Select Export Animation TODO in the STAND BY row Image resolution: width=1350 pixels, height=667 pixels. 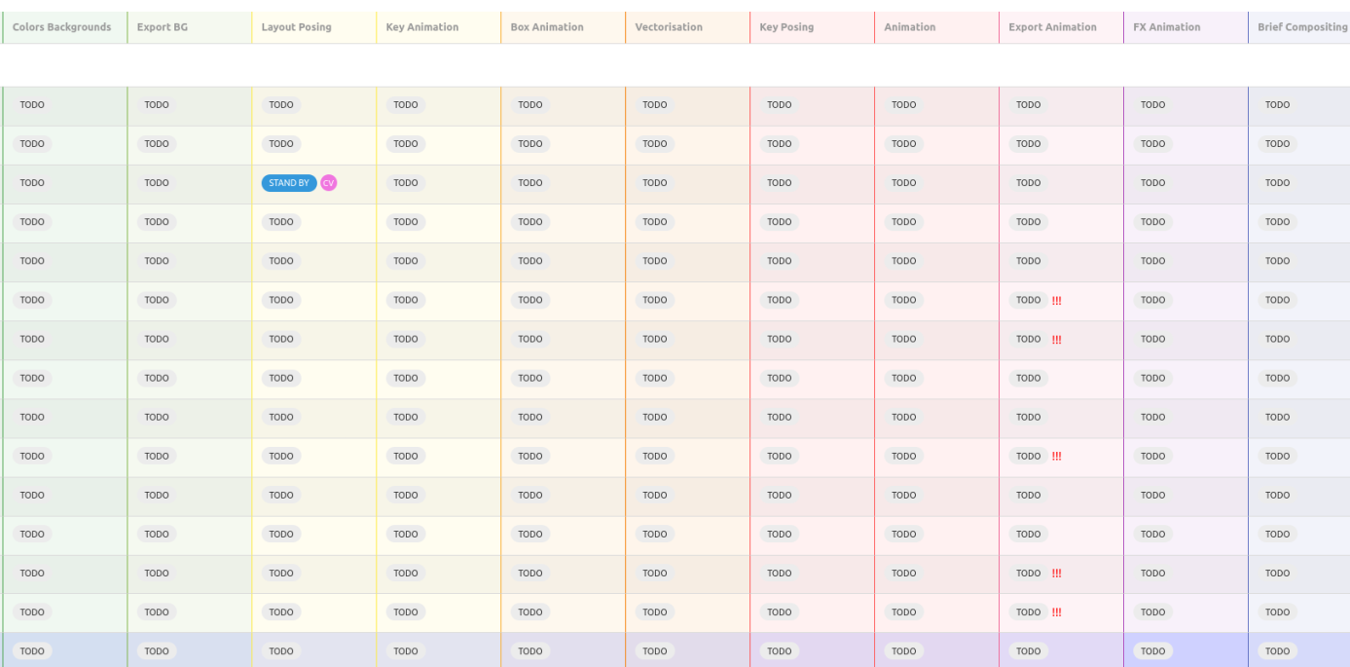(1029, 183)
